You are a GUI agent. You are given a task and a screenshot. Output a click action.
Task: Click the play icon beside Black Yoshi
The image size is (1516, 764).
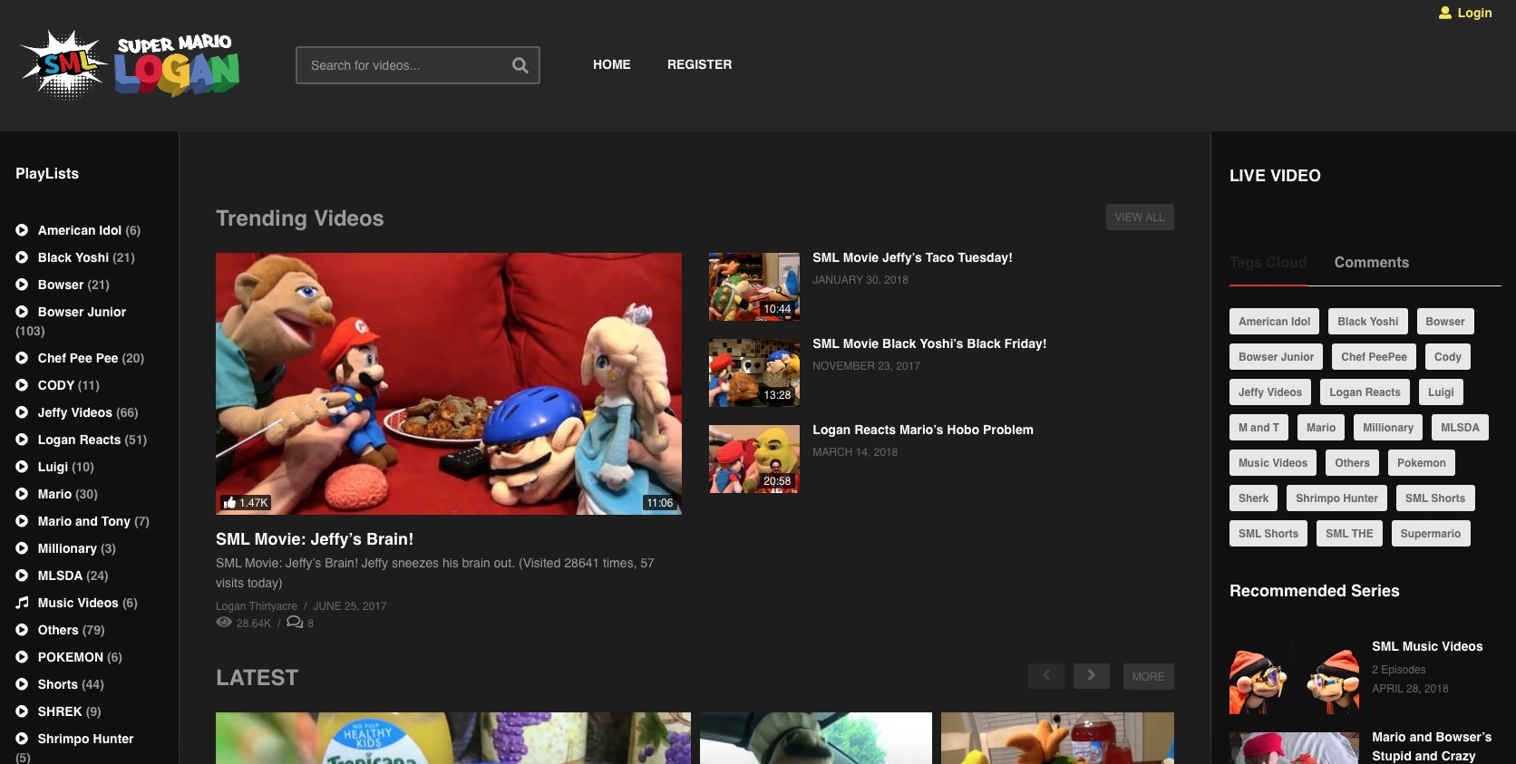click(x=22, y=257)
